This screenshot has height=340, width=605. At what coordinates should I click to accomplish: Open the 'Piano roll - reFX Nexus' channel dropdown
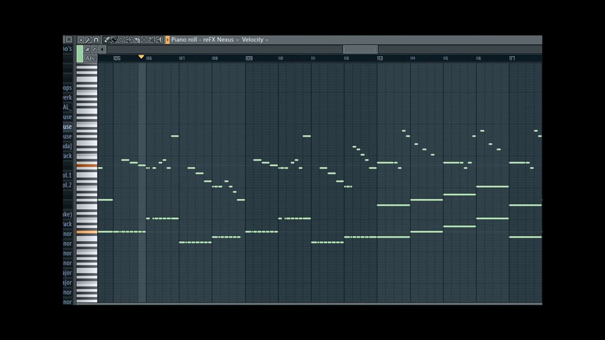205,40
